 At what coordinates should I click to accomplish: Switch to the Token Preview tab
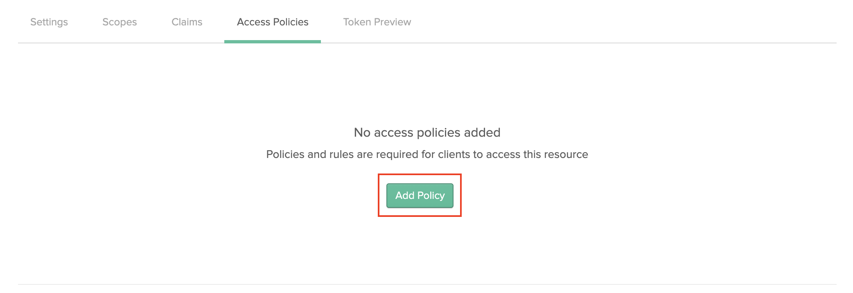(377, 22)
